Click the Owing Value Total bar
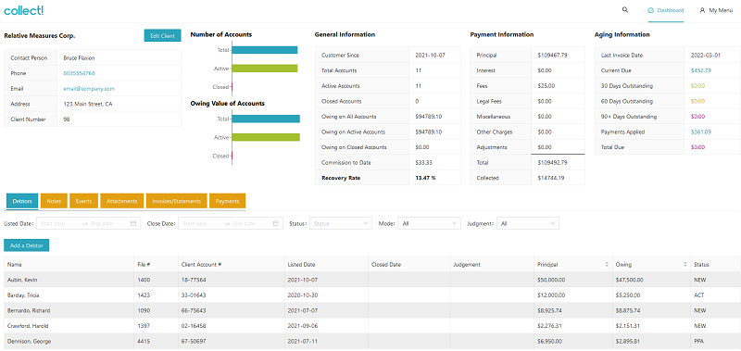 point(266,119)
